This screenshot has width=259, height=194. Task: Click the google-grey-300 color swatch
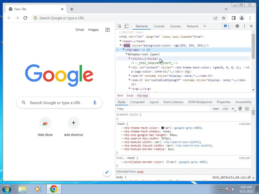pyautogui.click(x=168, y=162)
